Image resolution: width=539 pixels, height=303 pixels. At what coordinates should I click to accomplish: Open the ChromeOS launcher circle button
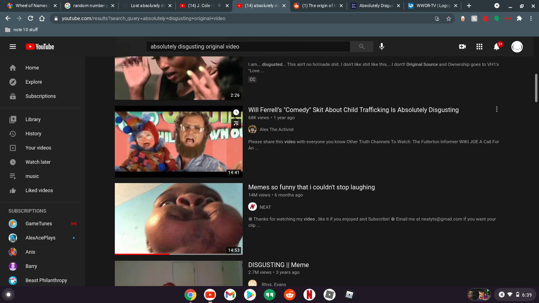[x=8, y=294]
